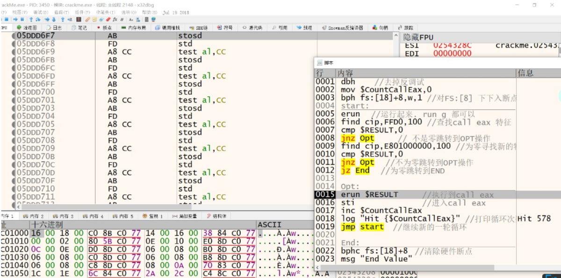Click the left arrow of disassembly horizontal scrollbar
Viewport: 561px width, 278px height.
(x=19, y=206)
